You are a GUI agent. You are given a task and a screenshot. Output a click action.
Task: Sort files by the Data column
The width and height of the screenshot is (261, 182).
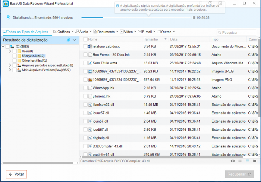[x=189, y=39]
